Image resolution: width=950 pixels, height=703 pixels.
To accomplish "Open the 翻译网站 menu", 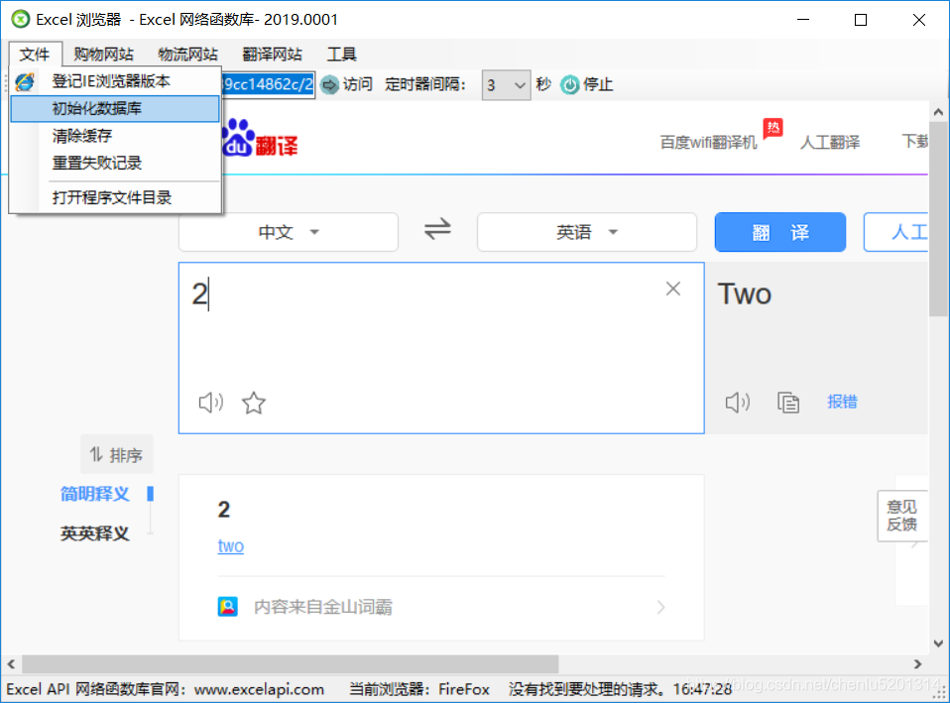I will 272,54.
